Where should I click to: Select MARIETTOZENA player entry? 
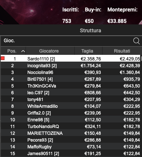click(71, 133)
